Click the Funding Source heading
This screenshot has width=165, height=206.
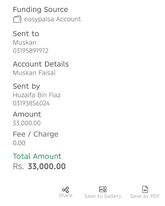point(40,9)
